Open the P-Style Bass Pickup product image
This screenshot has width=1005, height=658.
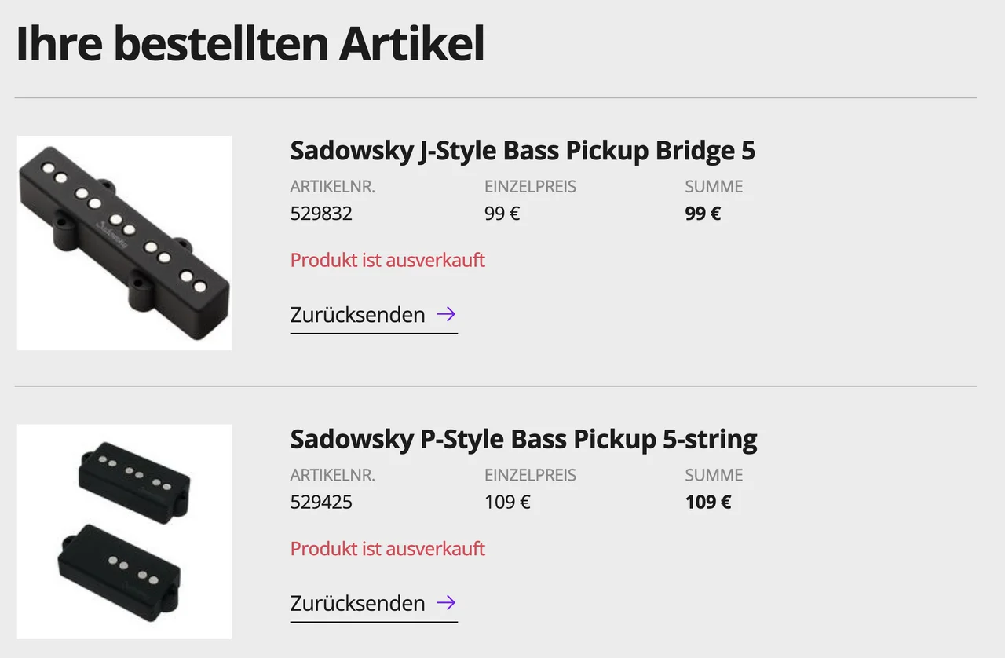click(124, 532)
